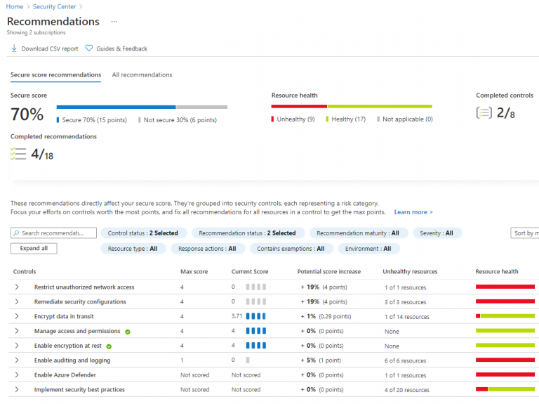Click the Controls column header

tap(25, 271)
